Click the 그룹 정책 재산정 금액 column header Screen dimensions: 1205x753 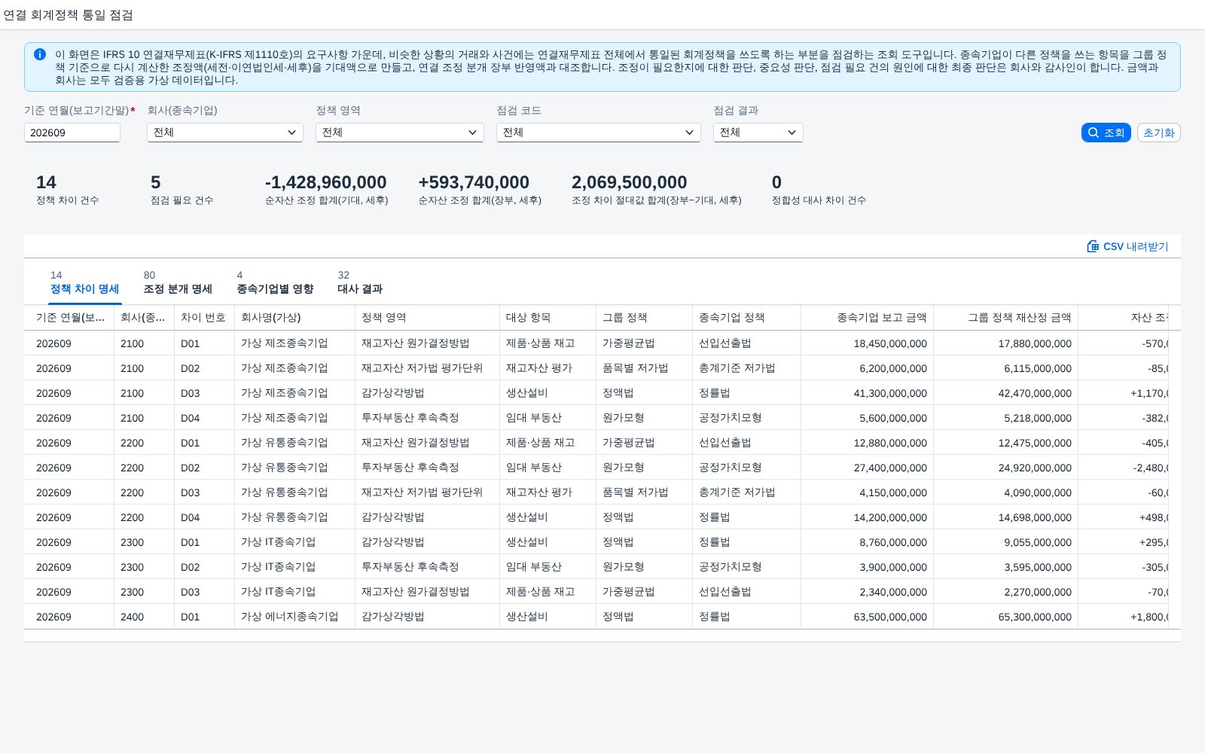click(x=1005, y=318)
